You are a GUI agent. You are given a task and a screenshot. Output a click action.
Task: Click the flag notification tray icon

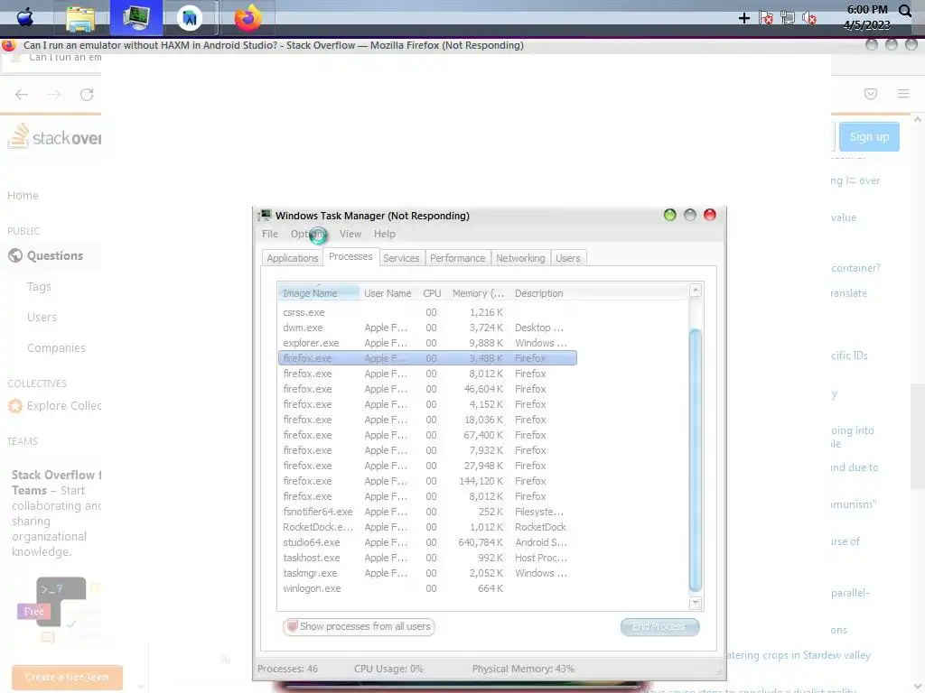pos(766,18)
